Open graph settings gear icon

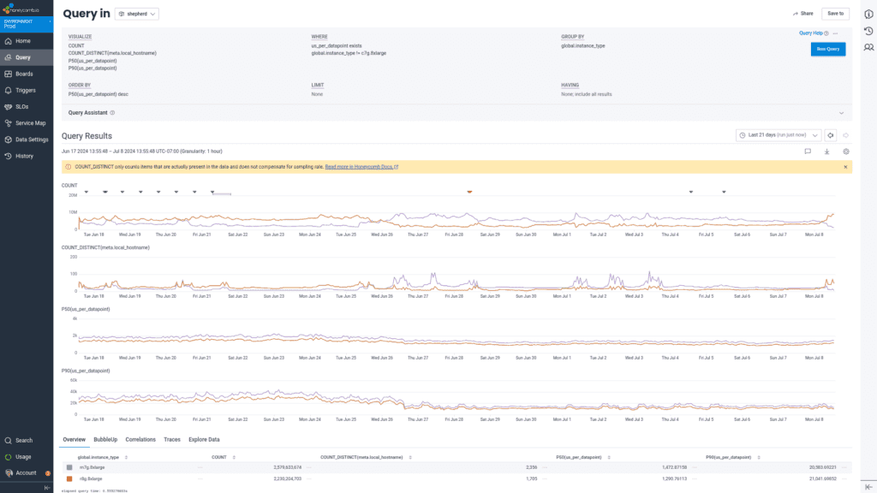[845, 151]
